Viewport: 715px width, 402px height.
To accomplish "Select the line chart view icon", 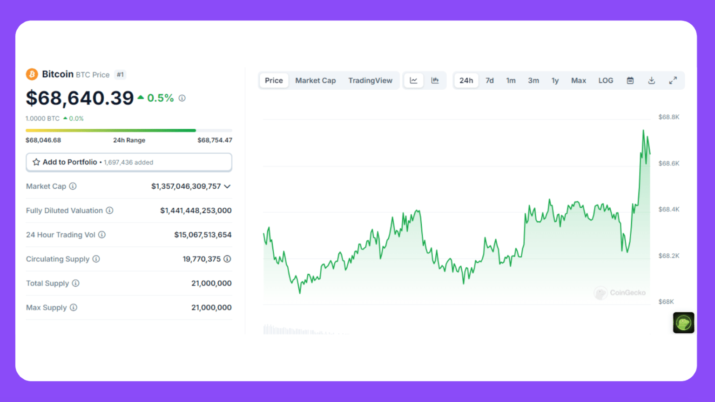I will tap(413, 80).
